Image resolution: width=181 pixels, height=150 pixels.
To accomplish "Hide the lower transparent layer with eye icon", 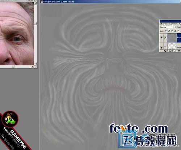I will click(x=161, y=47).
